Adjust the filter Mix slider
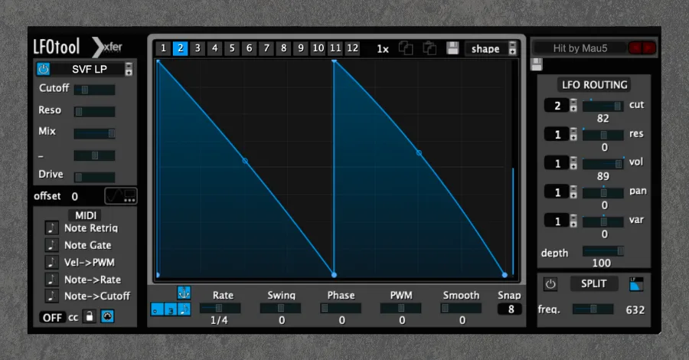The image size is (689, 360). pos(94,133)
